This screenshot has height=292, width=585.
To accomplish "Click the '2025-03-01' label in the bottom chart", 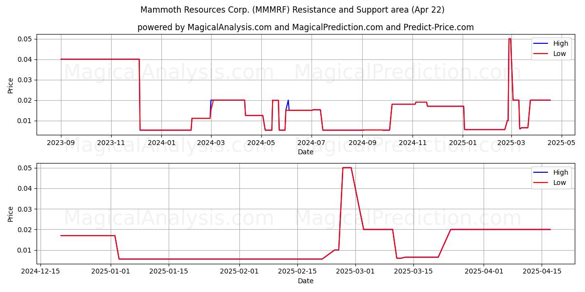I will pos(355,272).
